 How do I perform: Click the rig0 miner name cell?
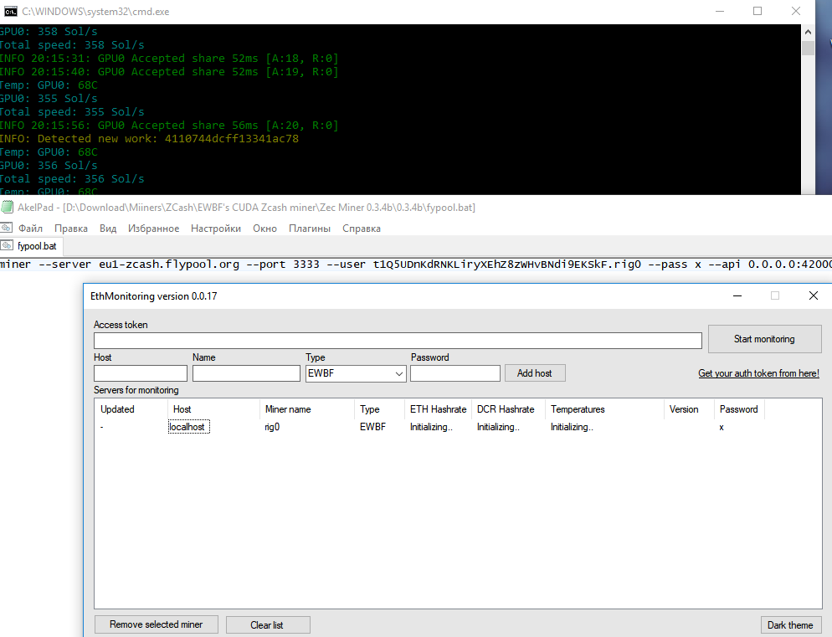(x=272, y=427)
